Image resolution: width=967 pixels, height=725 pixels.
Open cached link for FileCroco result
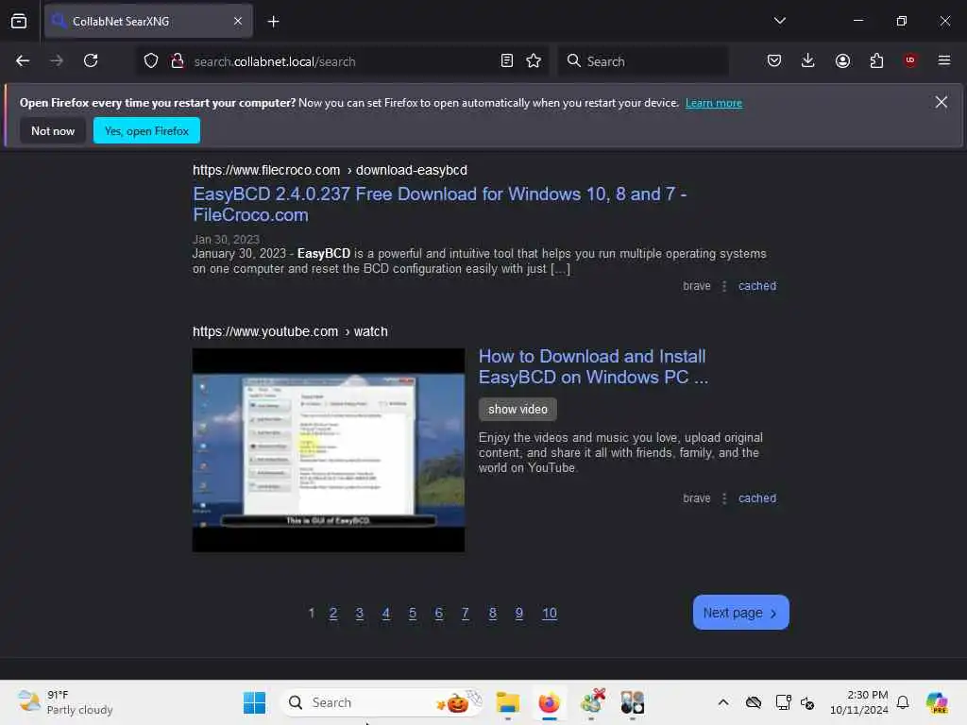[x=757, y=286]
